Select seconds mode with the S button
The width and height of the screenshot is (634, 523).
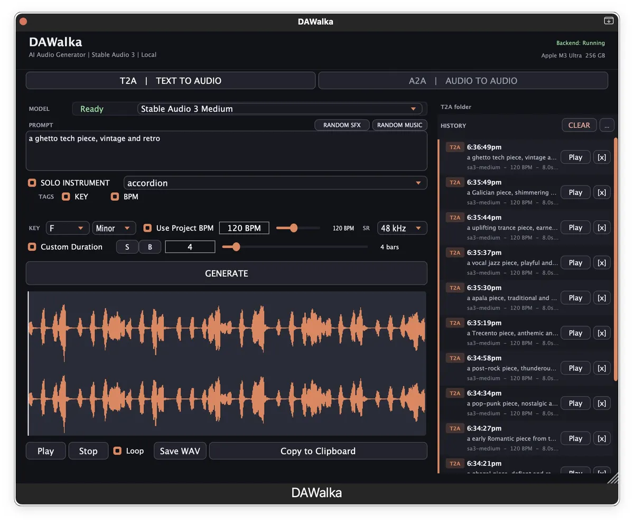(127, 247)
